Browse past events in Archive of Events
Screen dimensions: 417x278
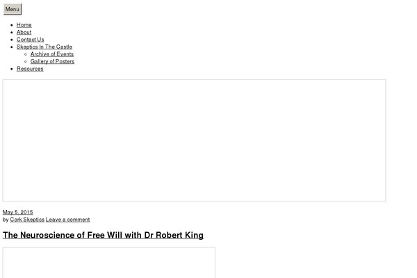click(52, 54)
